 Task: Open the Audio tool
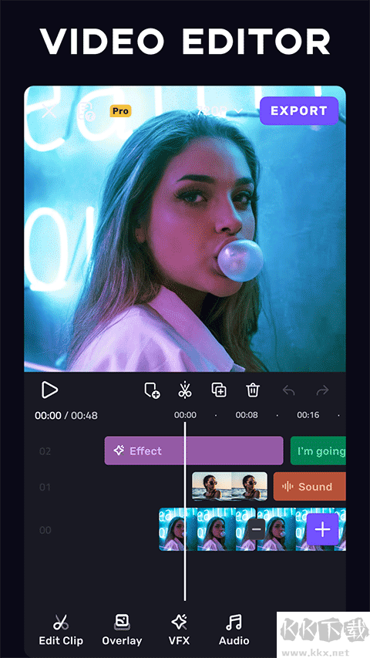pyautogui.click(x=234, y=630)
